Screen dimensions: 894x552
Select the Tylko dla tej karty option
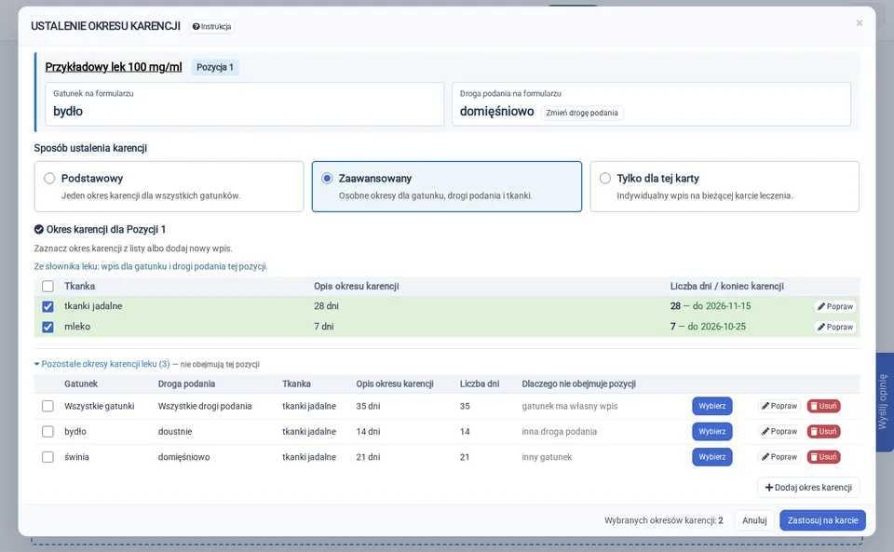click(x=605, y=179)
